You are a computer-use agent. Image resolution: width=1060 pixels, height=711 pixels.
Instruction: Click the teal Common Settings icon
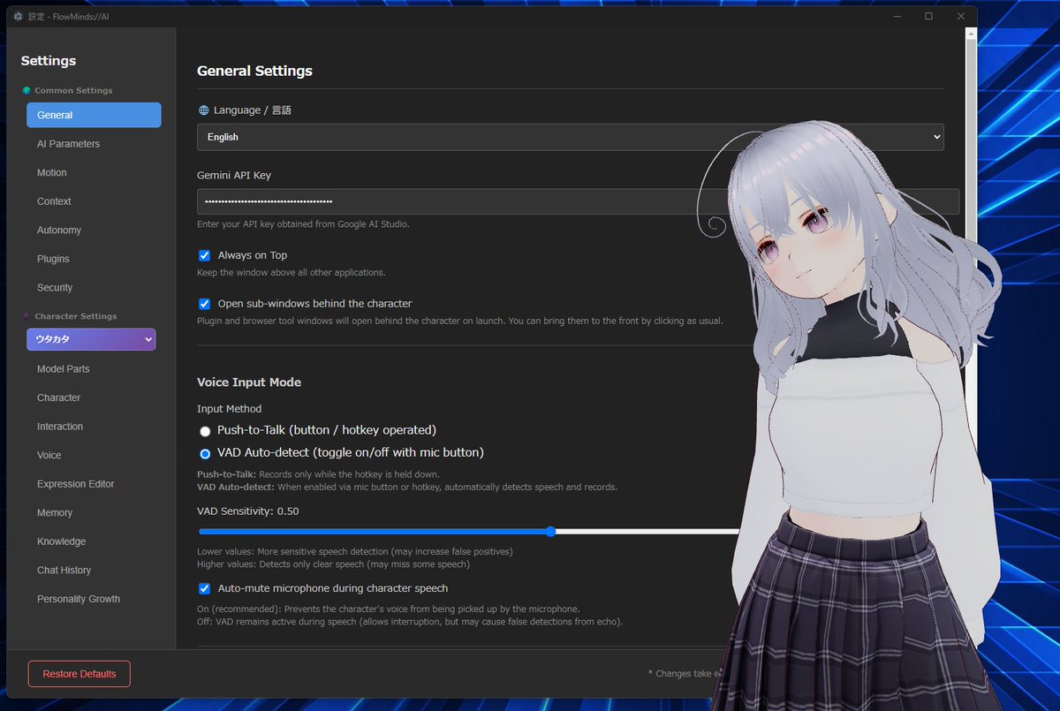coord(26,90)
